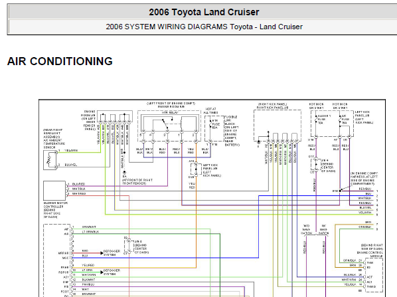Image resolution: width=397 pixels, height=297 pixels.
Task: Click the off-page "BLU" wire label numbered 2
Action: (368, 193)
